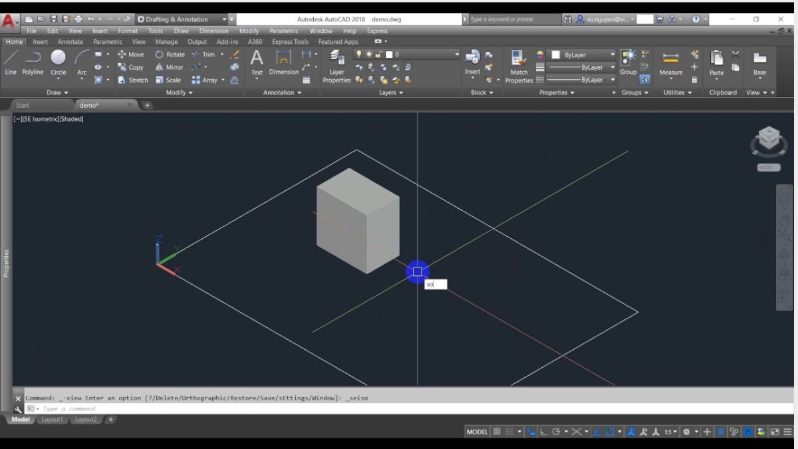Viewport: 798px width, 449px height.
Task: Toggle MODEL space button in status bar
Action: 477,432
